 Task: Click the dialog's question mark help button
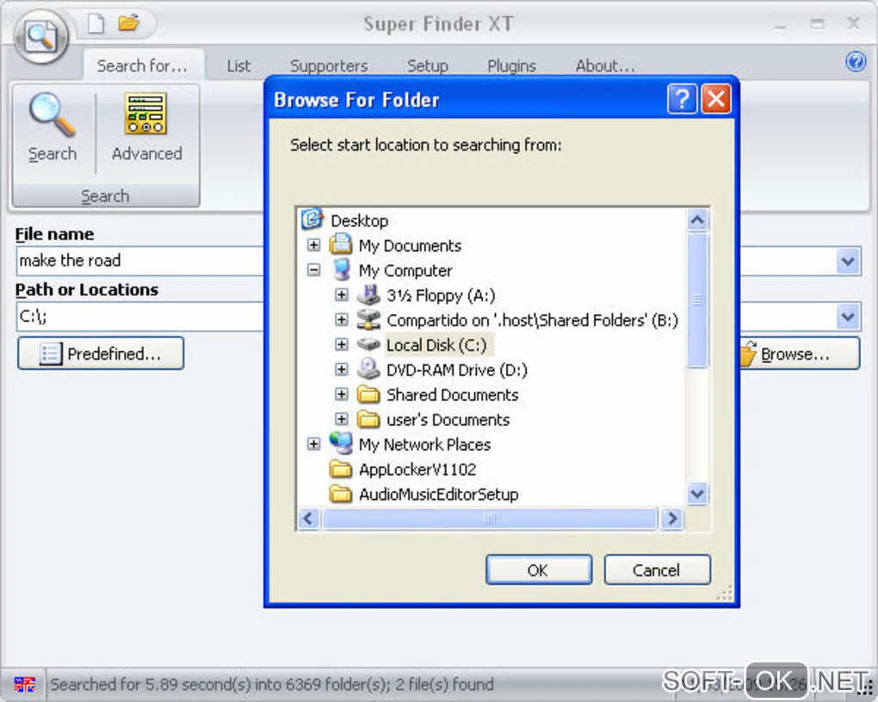[x=682, y=99]
